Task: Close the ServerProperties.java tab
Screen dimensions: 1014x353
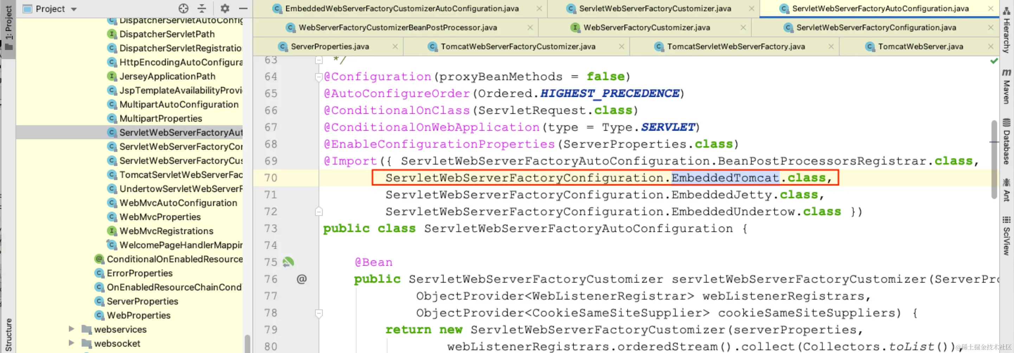Action: click(395, 46)
